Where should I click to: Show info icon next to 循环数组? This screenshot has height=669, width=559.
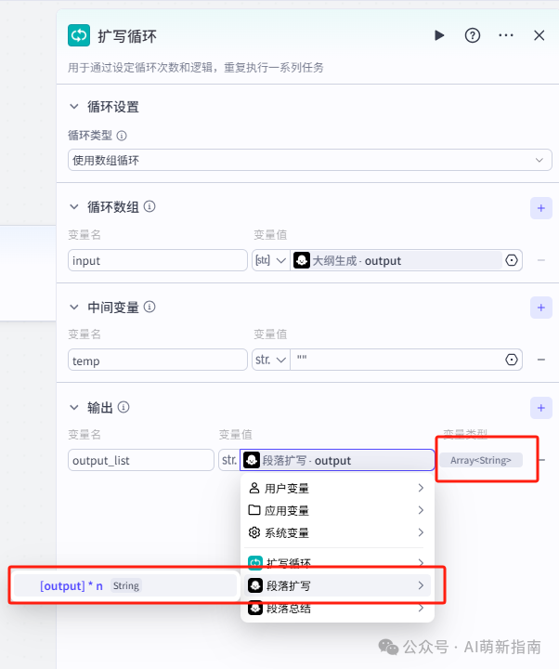pos(149,206)
